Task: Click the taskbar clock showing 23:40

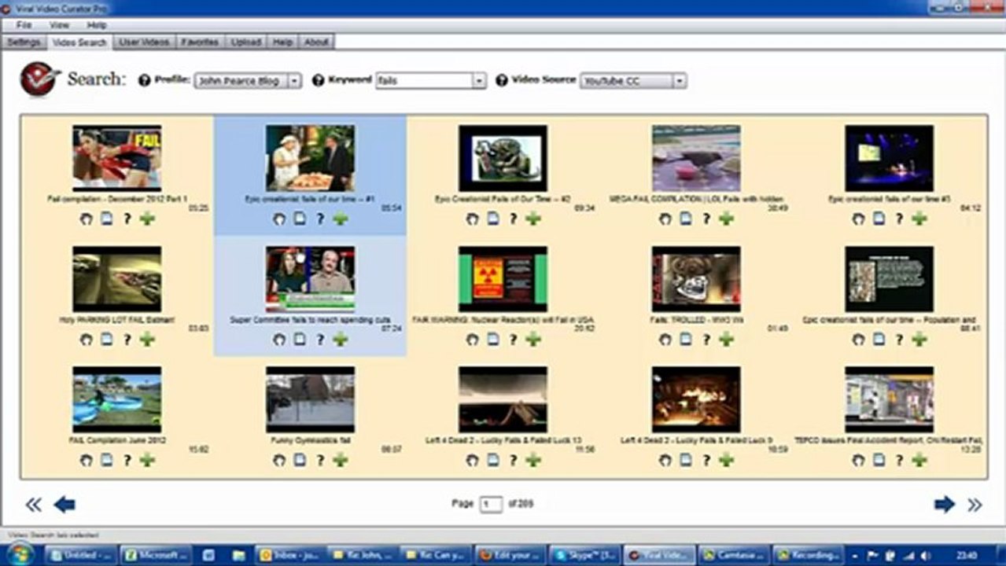Action: pos(967,554)
